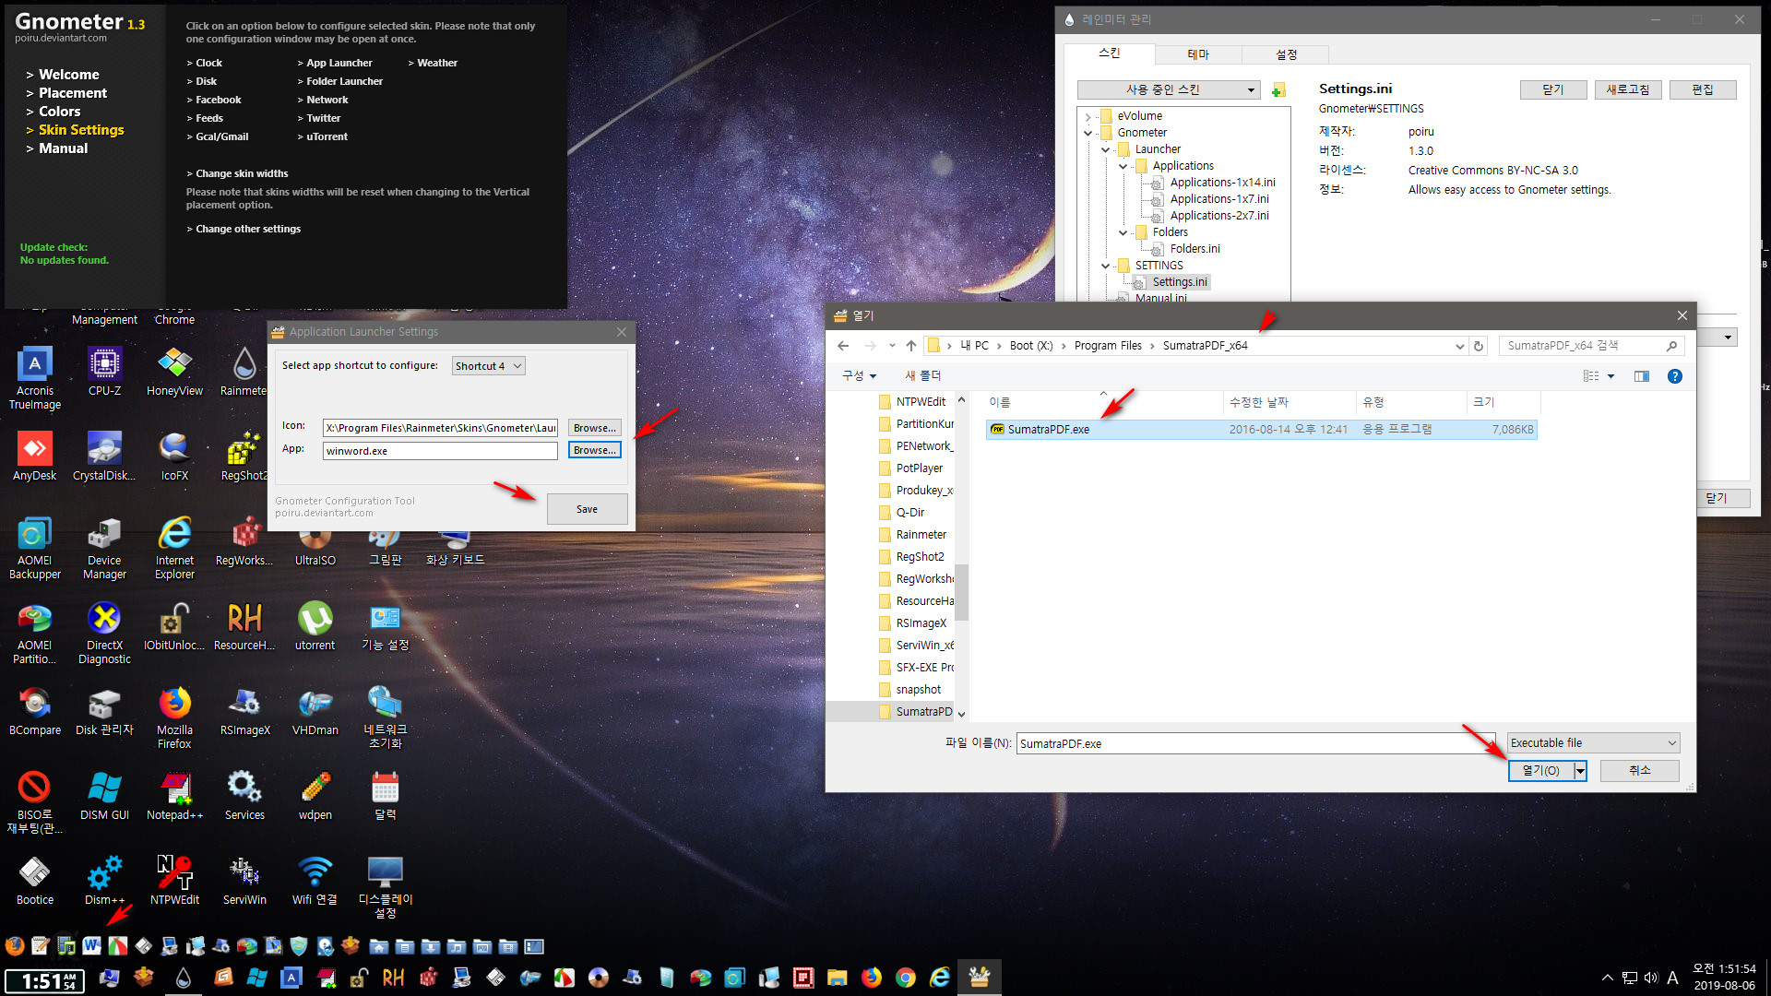Click the Chrome icon in the taskbar

[906, 978]
